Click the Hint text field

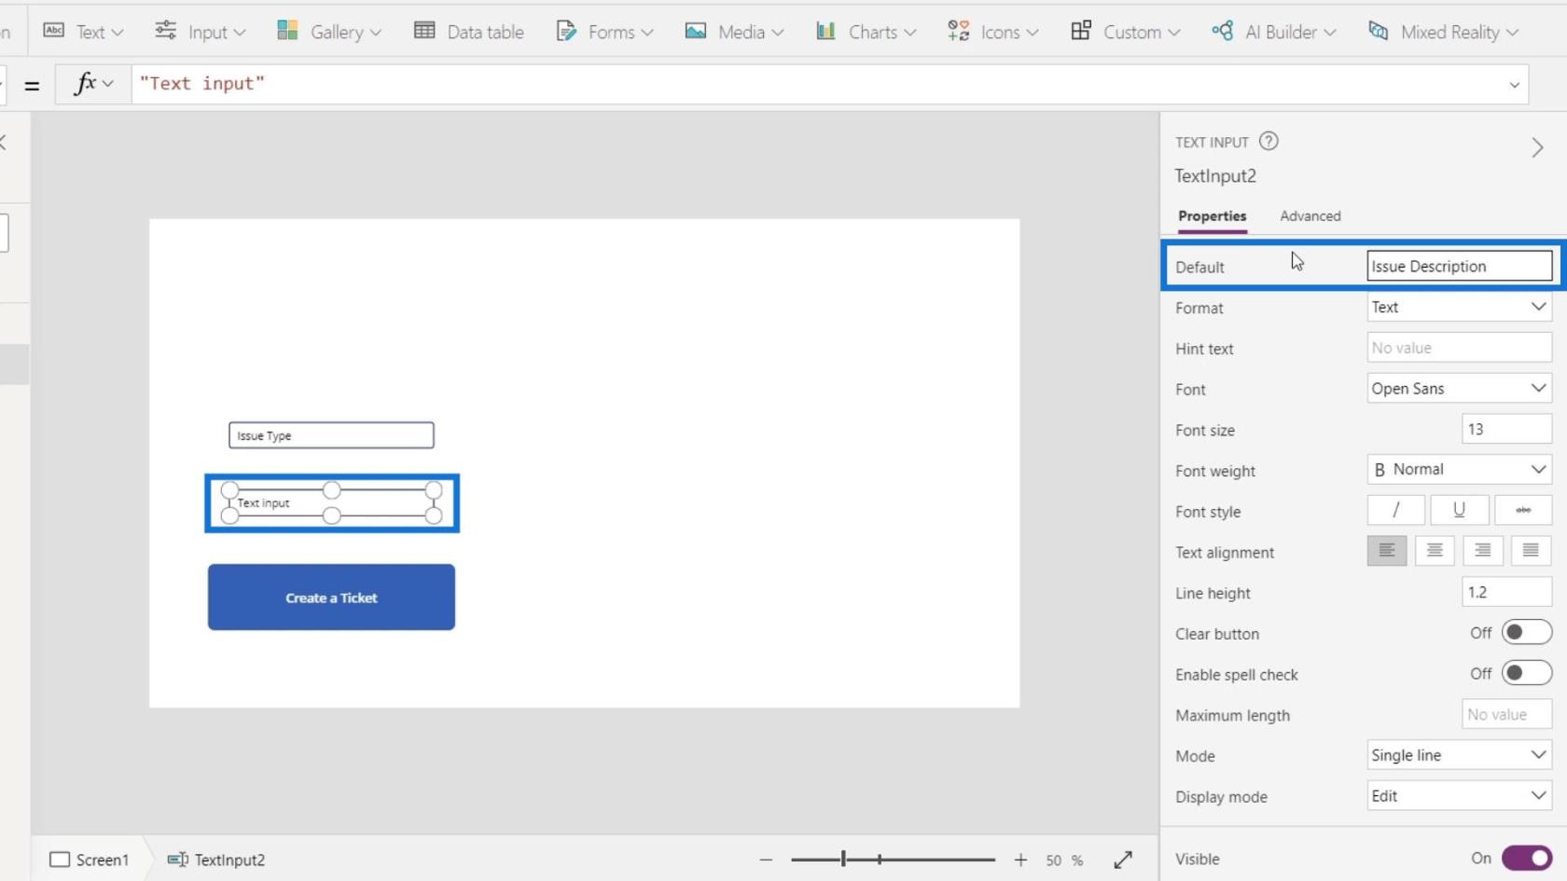tap(1459, 348)
